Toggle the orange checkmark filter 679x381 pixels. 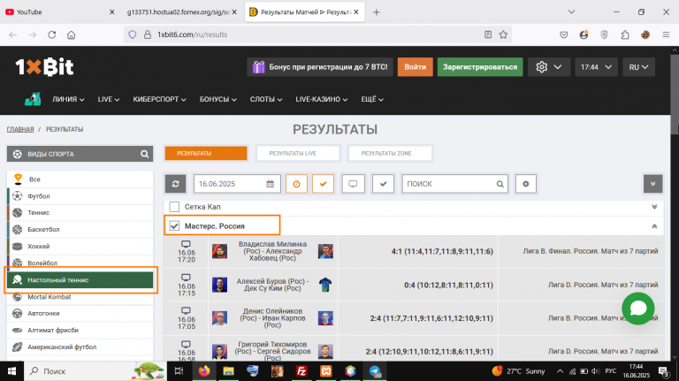pos(323,184)
